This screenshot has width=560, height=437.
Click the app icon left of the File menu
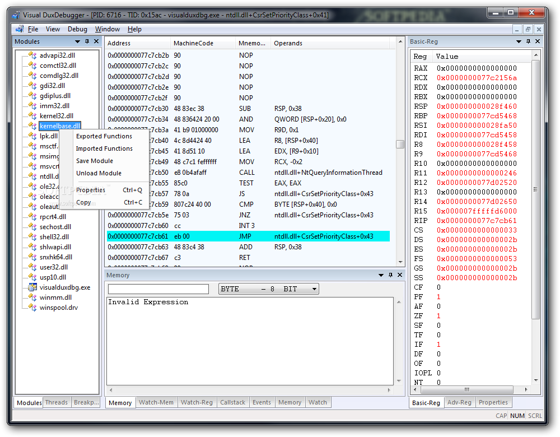point(20,29)
